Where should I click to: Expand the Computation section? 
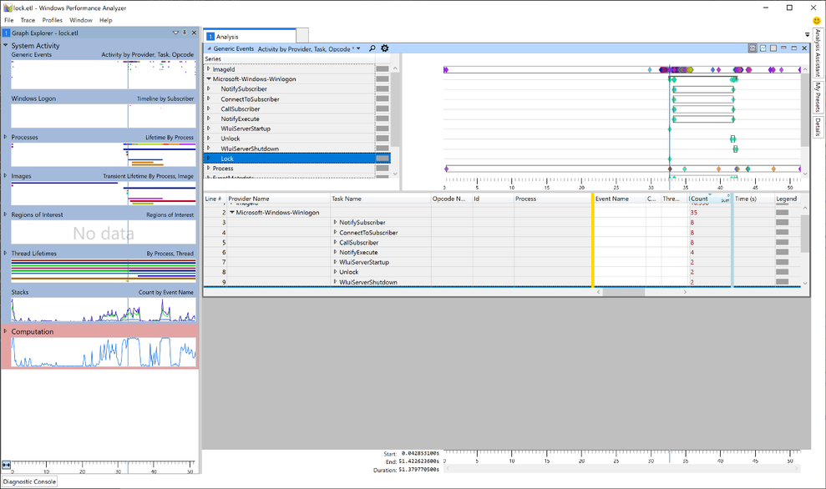click(x=6, y=331)
